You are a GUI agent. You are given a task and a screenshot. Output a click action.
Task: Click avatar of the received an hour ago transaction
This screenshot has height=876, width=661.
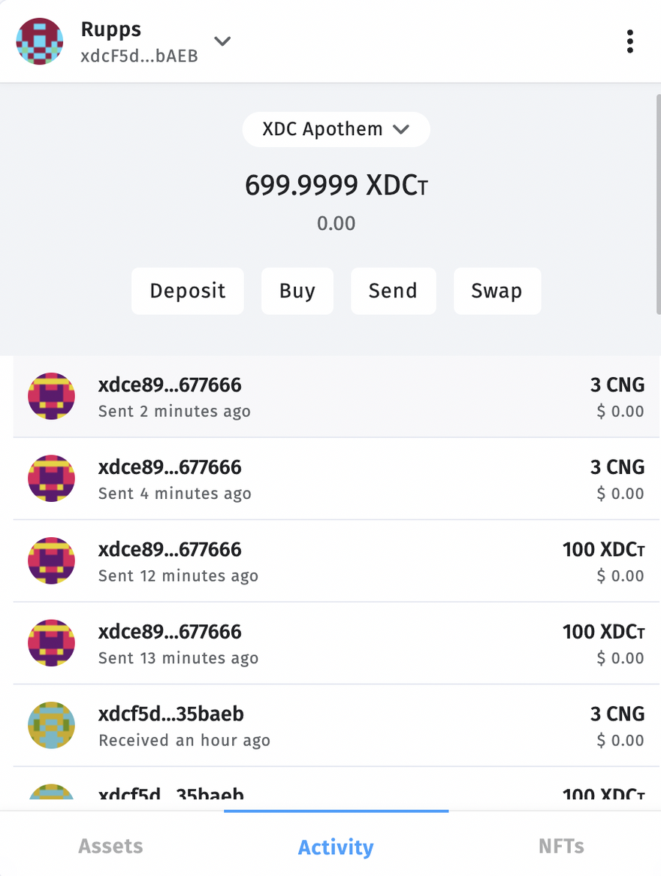point(51,725)
